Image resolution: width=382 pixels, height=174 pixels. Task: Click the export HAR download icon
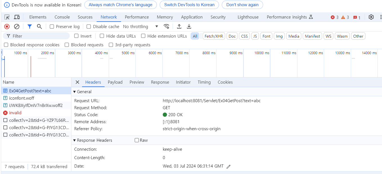click(189, 27)
